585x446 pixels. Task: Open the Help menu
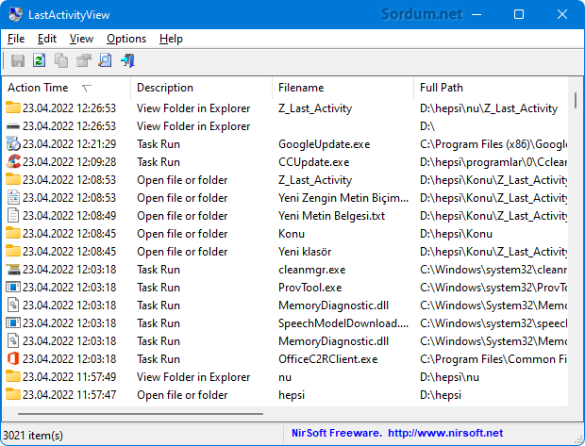click(171, 39)
